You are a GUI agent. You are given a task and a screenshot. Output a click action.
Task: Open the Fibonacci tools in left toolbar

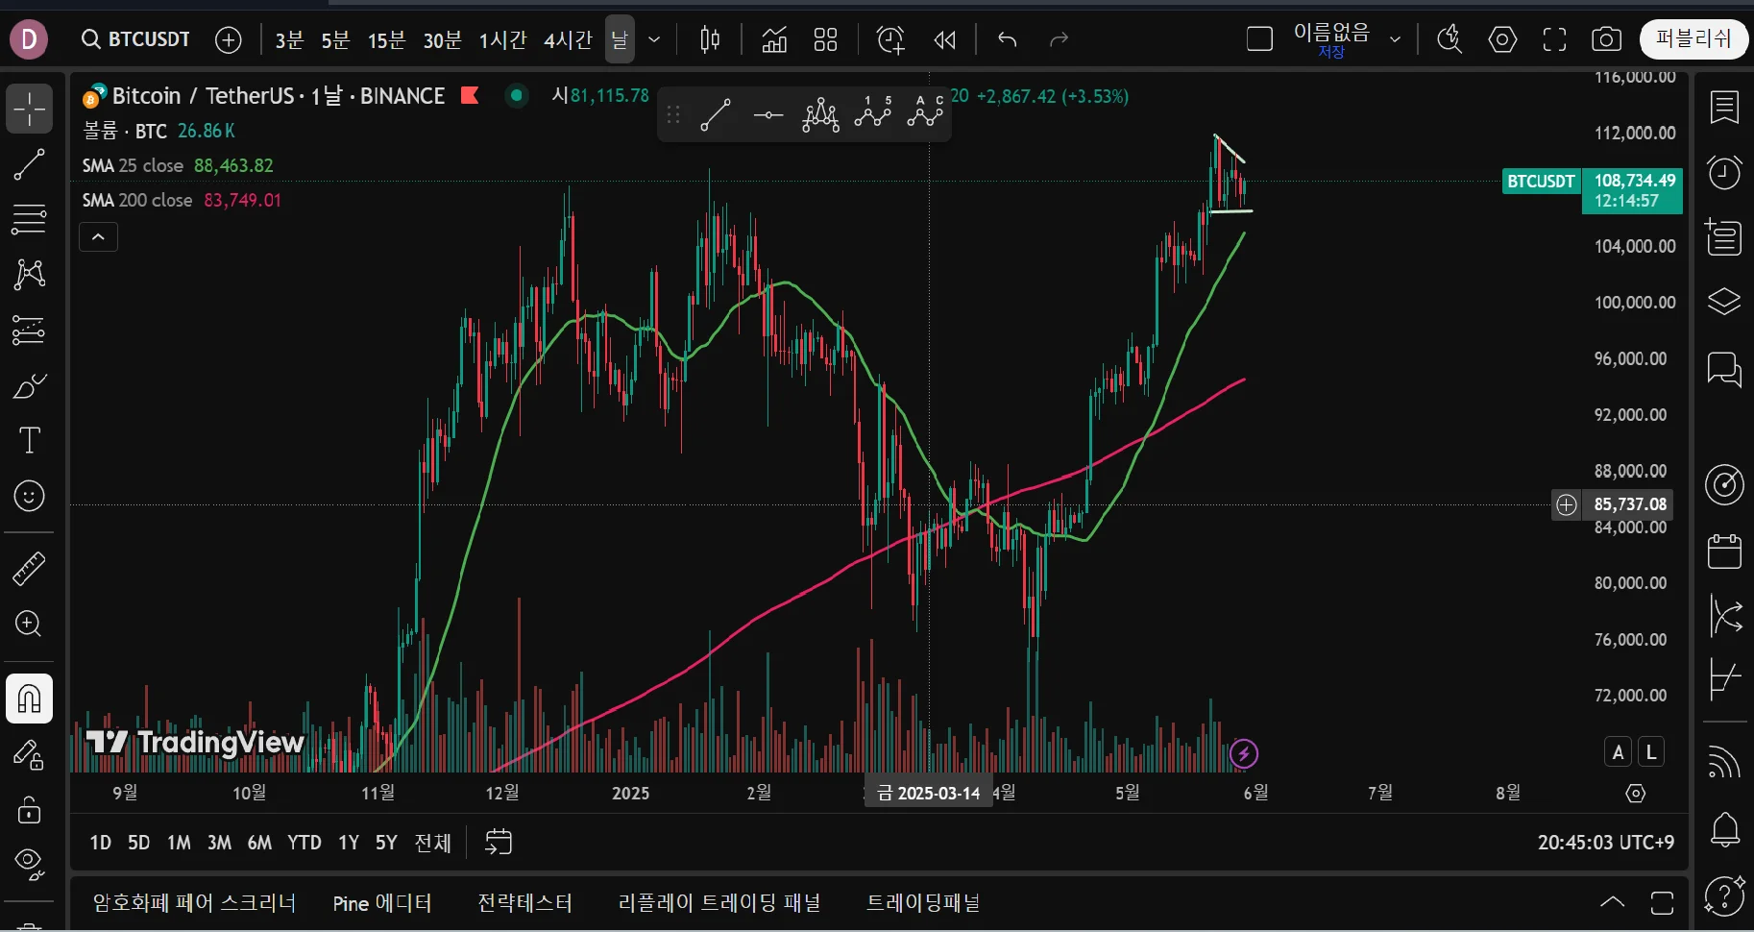[x=30, y=220]
